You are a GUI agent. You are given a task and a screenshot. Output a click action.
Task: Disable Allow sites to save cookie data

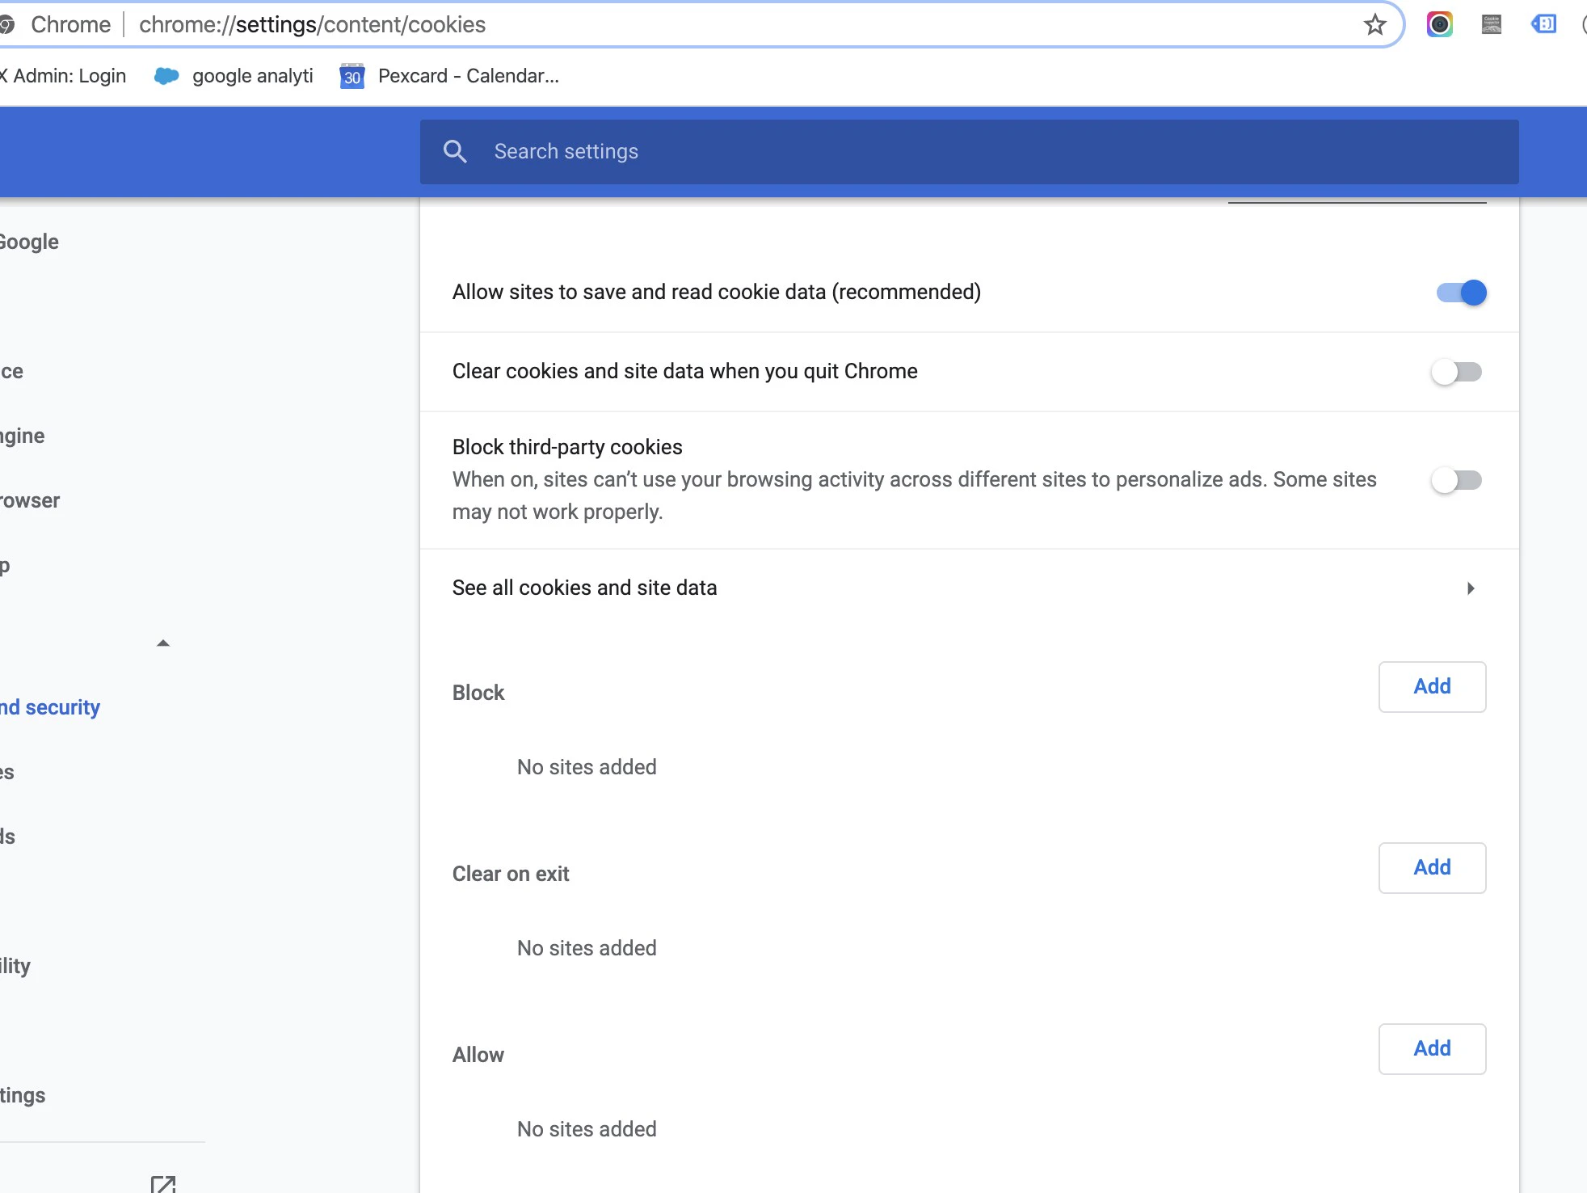[1461, 293]
